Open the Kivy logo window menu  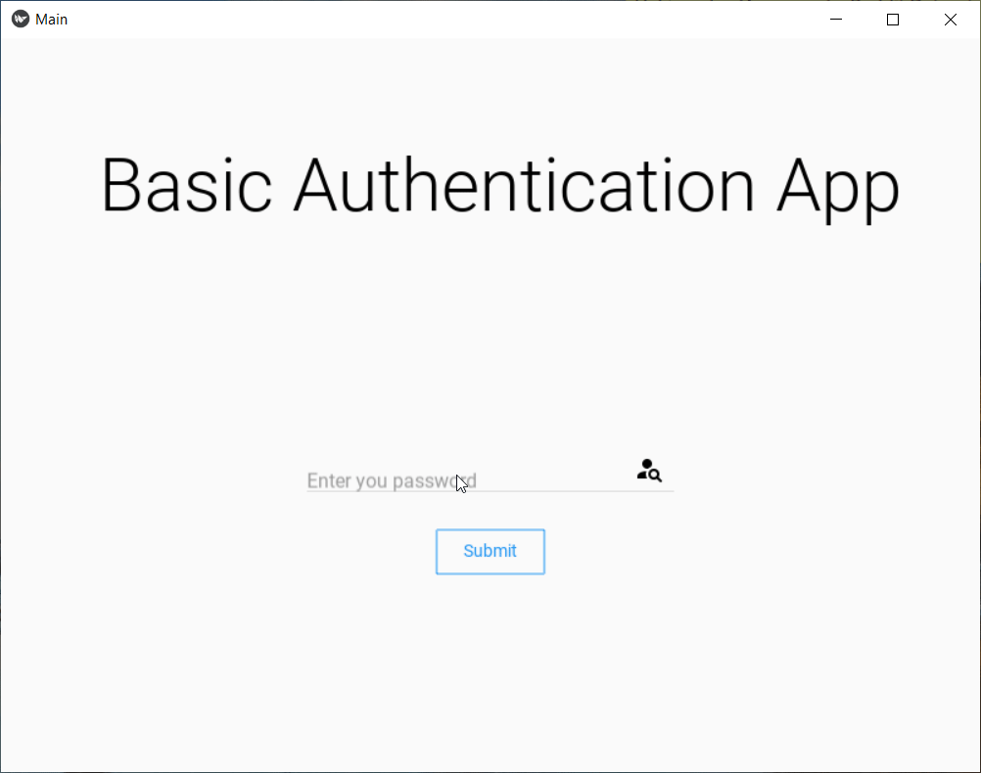click(21, 20)
